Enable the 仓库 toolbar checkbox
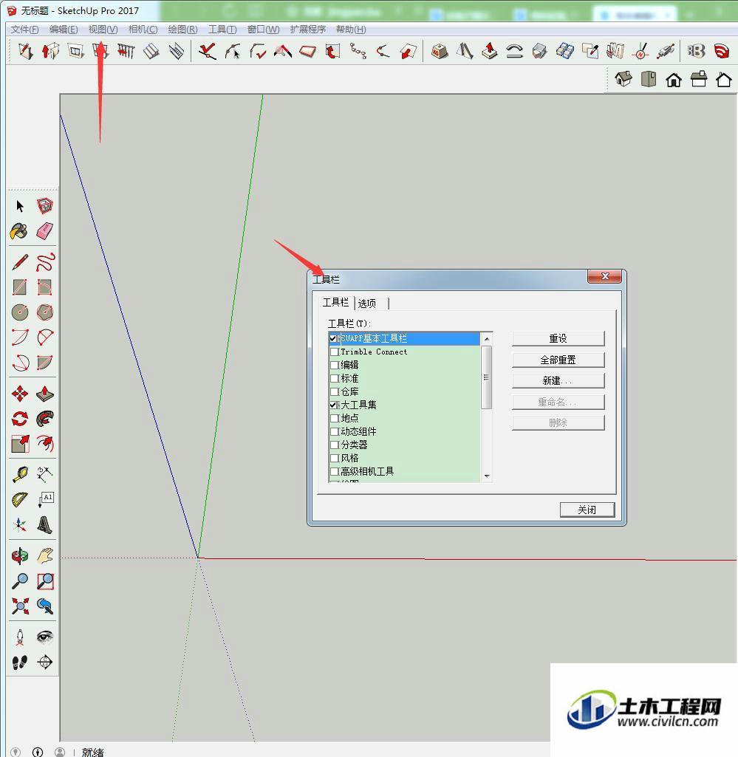The height and width of the screenshot is (757, 738). (334, 391)
